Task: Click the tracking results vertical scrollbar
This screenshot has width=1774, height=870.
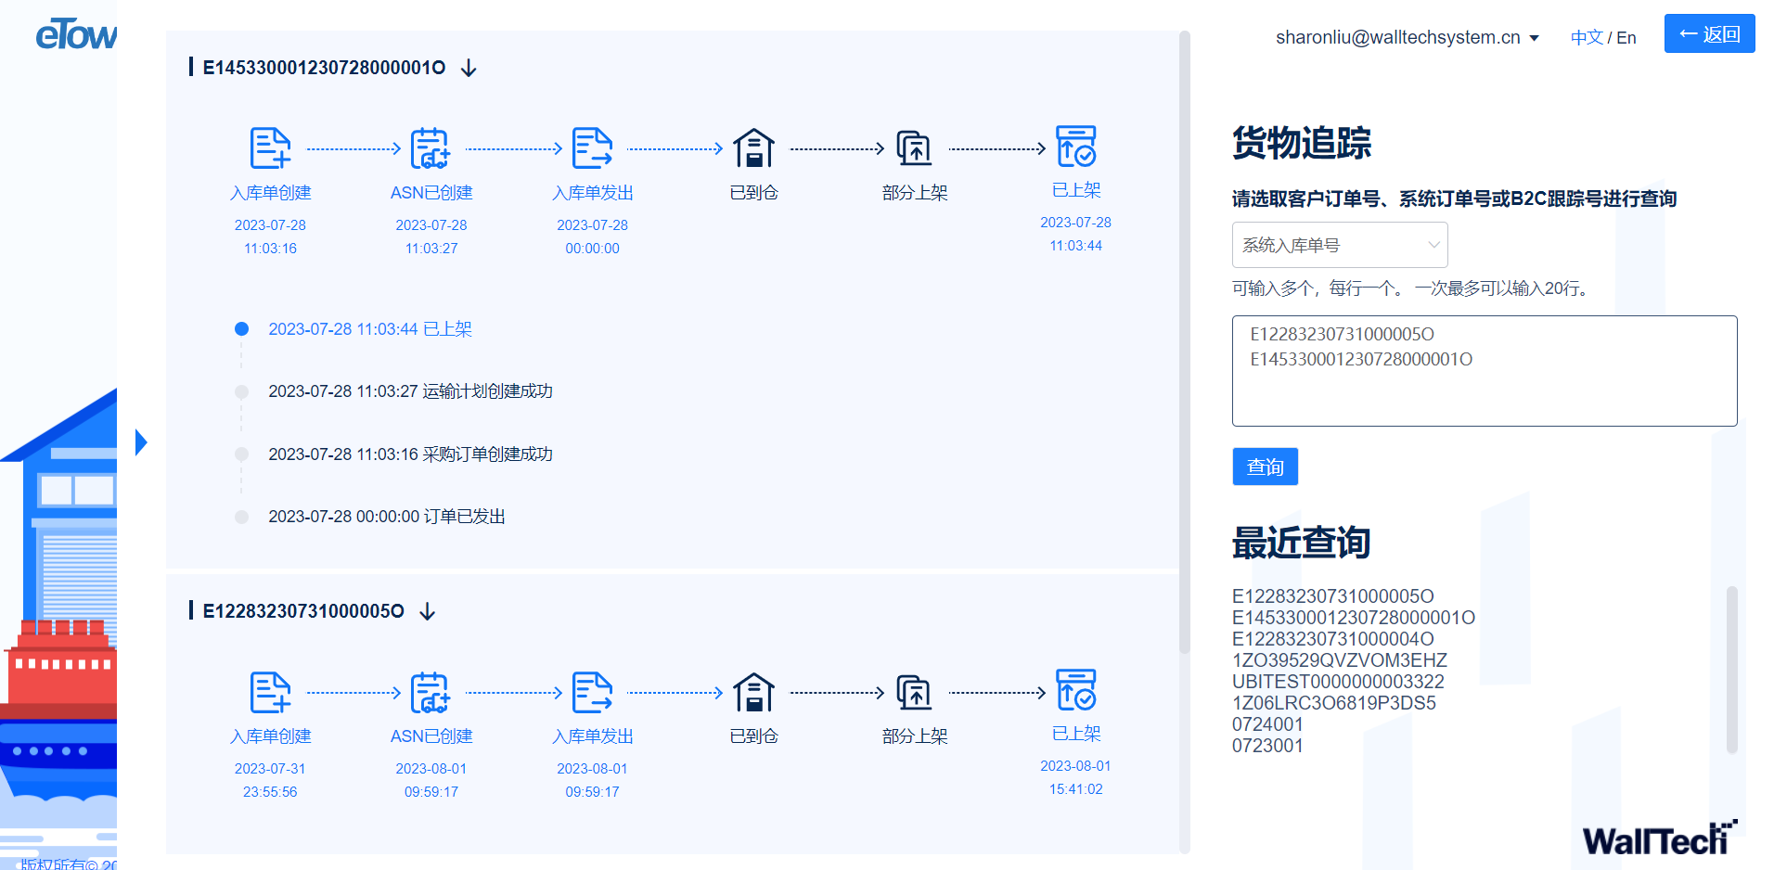Action: 1184,343
